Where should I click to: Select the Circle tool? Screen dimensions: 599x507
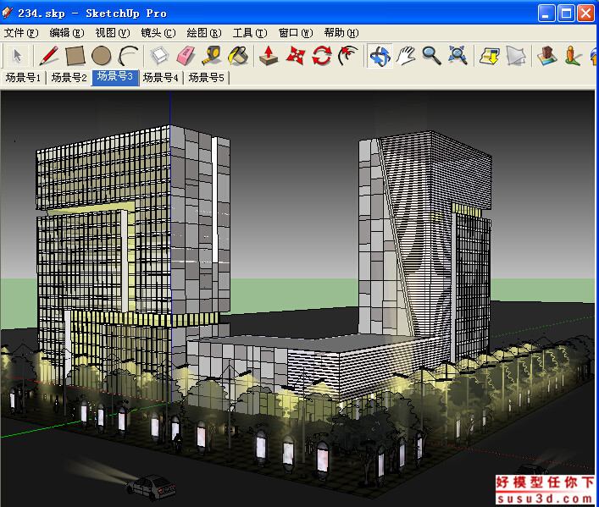[101, 56]
